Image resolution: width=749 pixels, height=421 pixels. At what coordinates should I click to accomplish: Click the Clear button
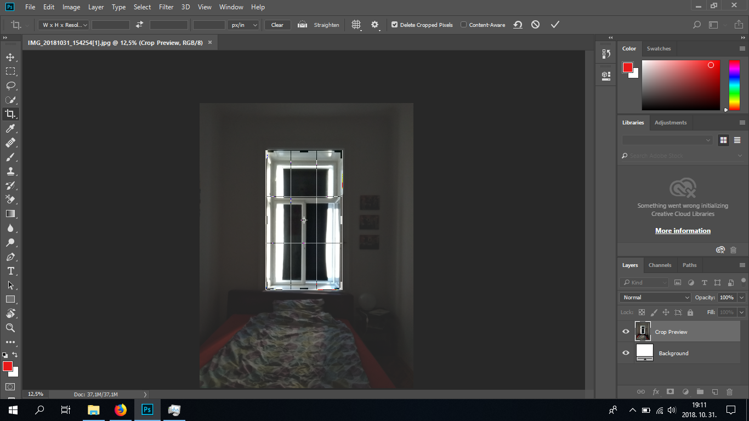277,25
